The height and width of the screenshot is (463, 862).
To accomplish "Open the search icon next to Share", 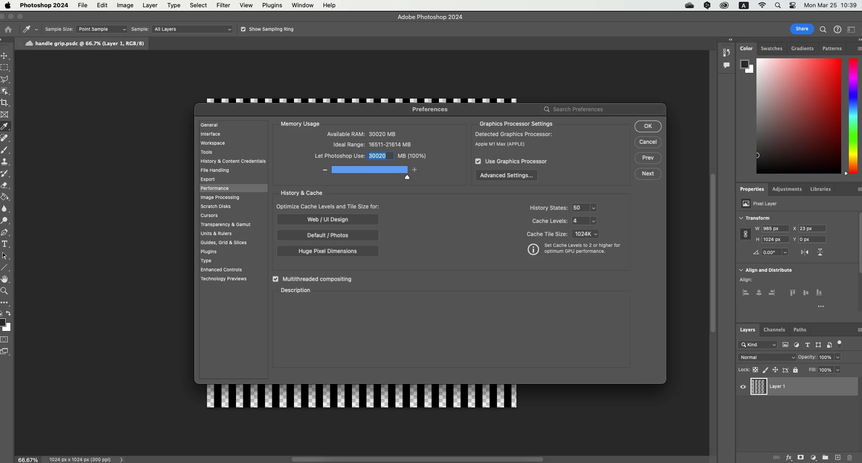I will coord(823,29).
